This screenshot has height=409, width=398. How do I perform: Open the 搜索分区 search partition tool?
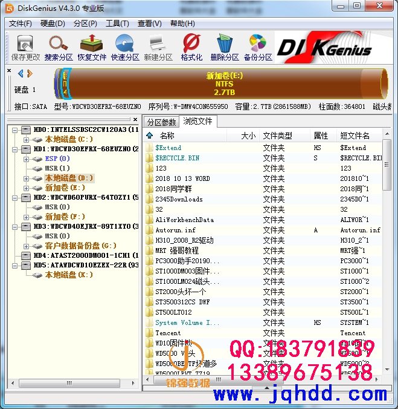click(x=59, y=48)
